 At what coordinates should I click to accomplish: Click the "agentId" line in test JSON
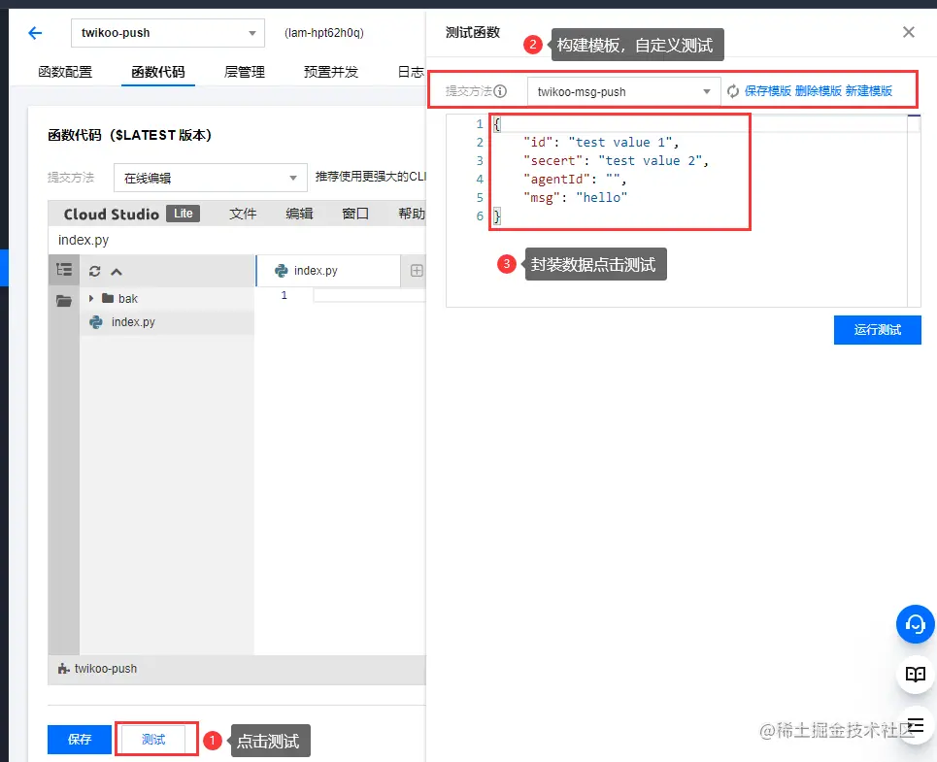point(575,180)
